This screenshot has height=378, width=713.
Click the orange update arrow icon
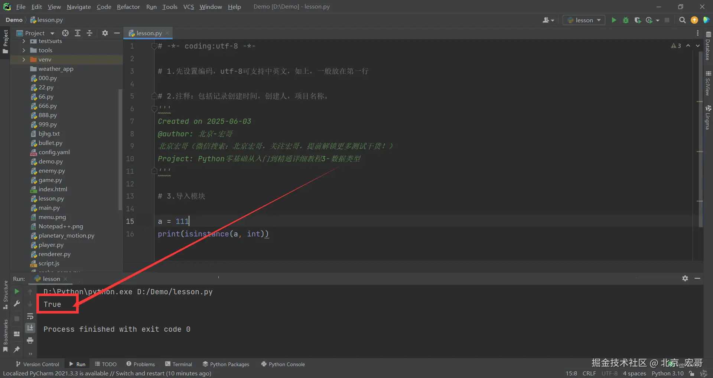pyautogui.click(x=694, y=20)
